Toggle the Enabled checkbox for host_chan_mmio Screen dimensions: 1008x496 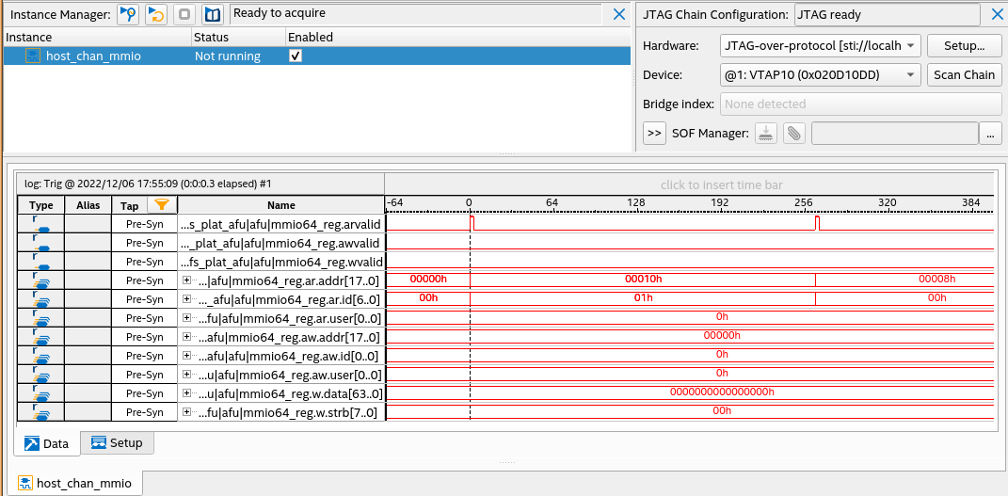click(296, 56)
